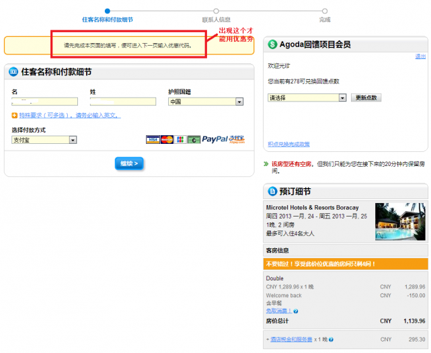Open the 选择付款方式 dropdown showing 支付宝
The image size is (431, 353).
coord(44,140)
